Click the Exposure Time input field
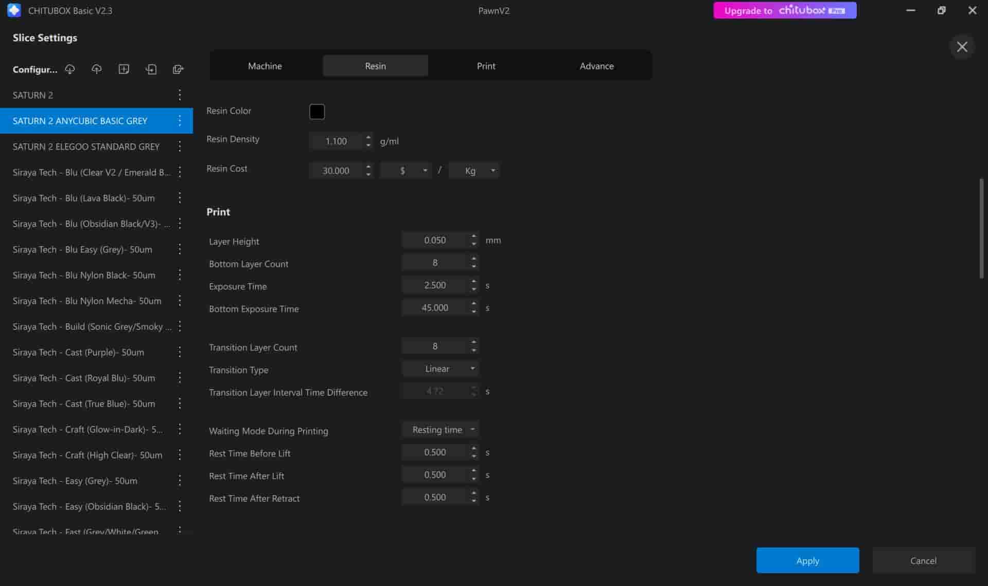The height and width of the screenshot is (586, 988). [x=435, y=285]
